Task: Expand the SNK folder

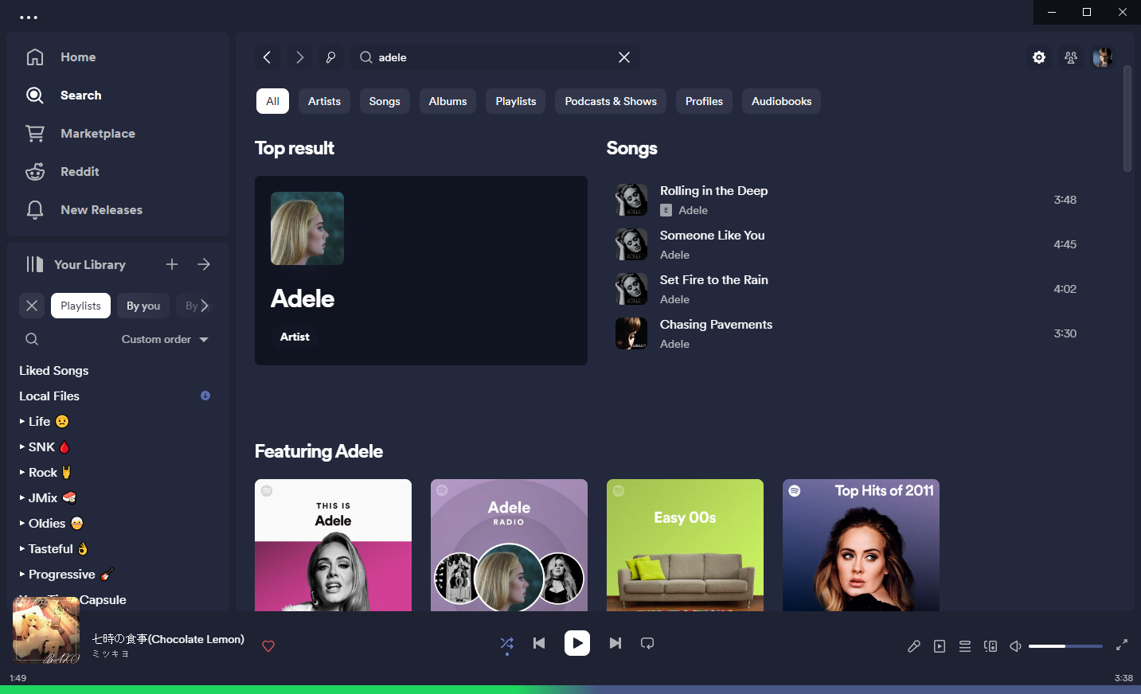Action: click(x=22, y=446)
